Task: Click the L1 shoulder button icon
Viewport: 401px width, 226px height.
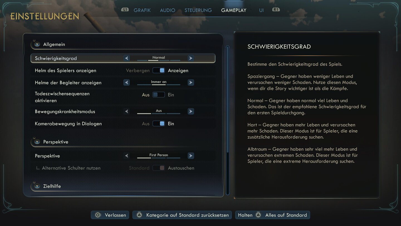Action: (125, 10)
